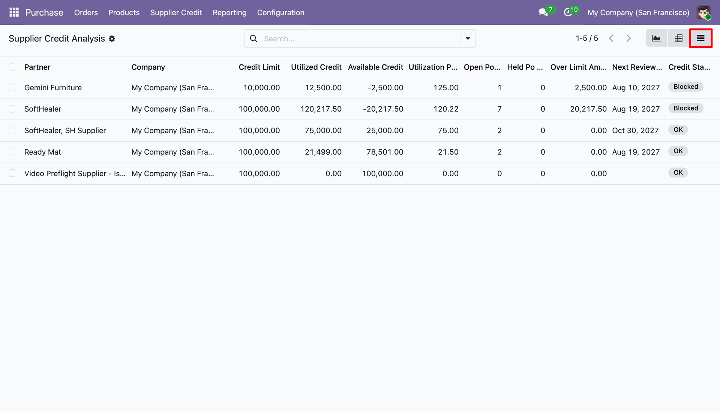Open the Configuration menu
This screenshot has height=412, width=720.
[280, 12]
